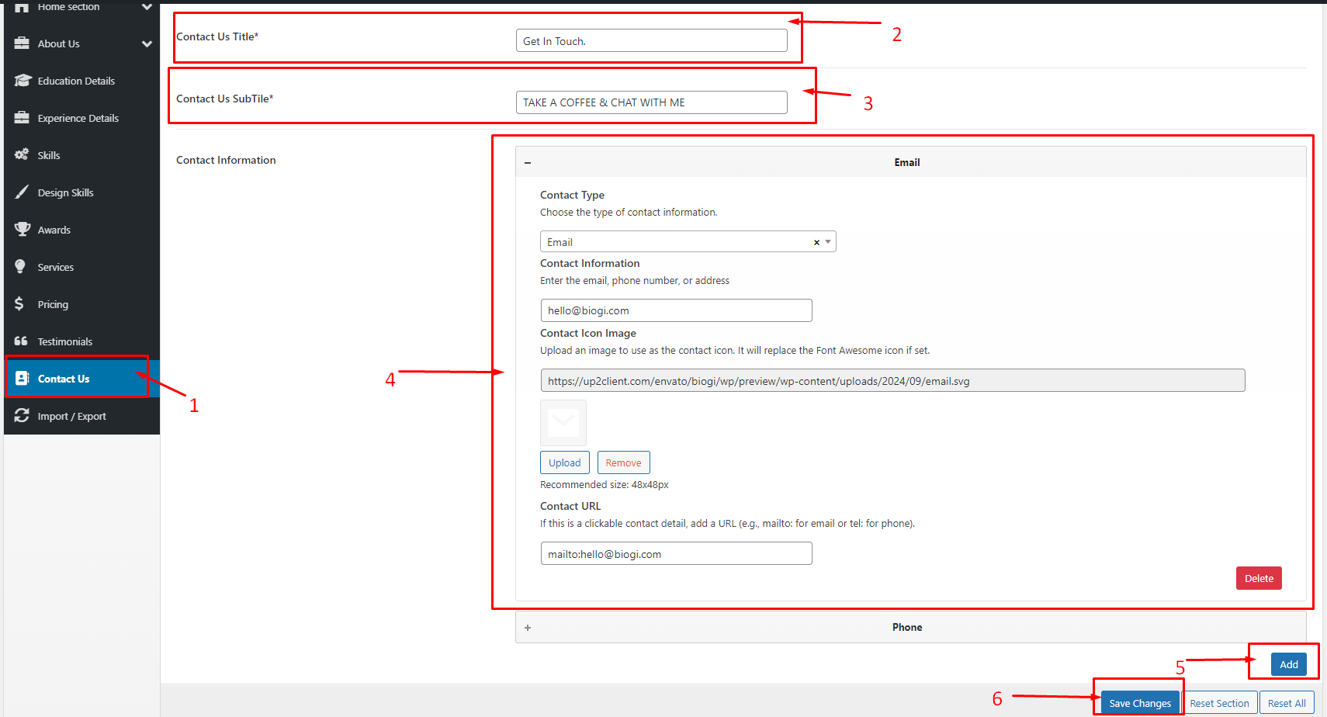Click the Education Details graduation cap icon
The height and width of the screenshot is (717, 1327).
coord(22,81)
